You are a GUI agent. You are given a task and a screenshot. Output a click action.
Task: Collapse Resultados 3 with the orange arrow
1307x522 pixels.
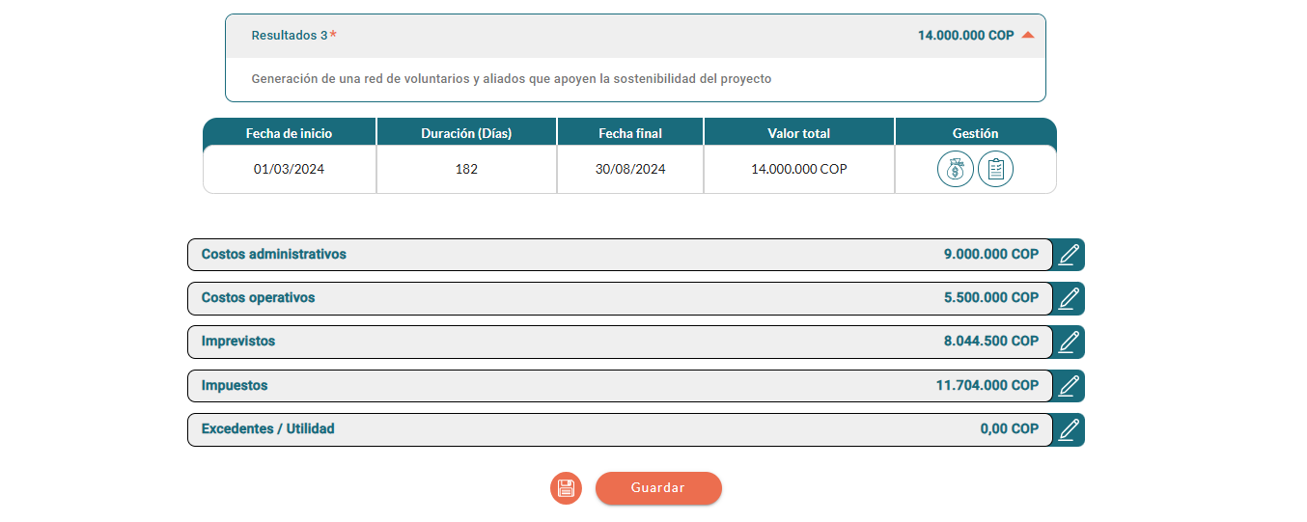1028,36
